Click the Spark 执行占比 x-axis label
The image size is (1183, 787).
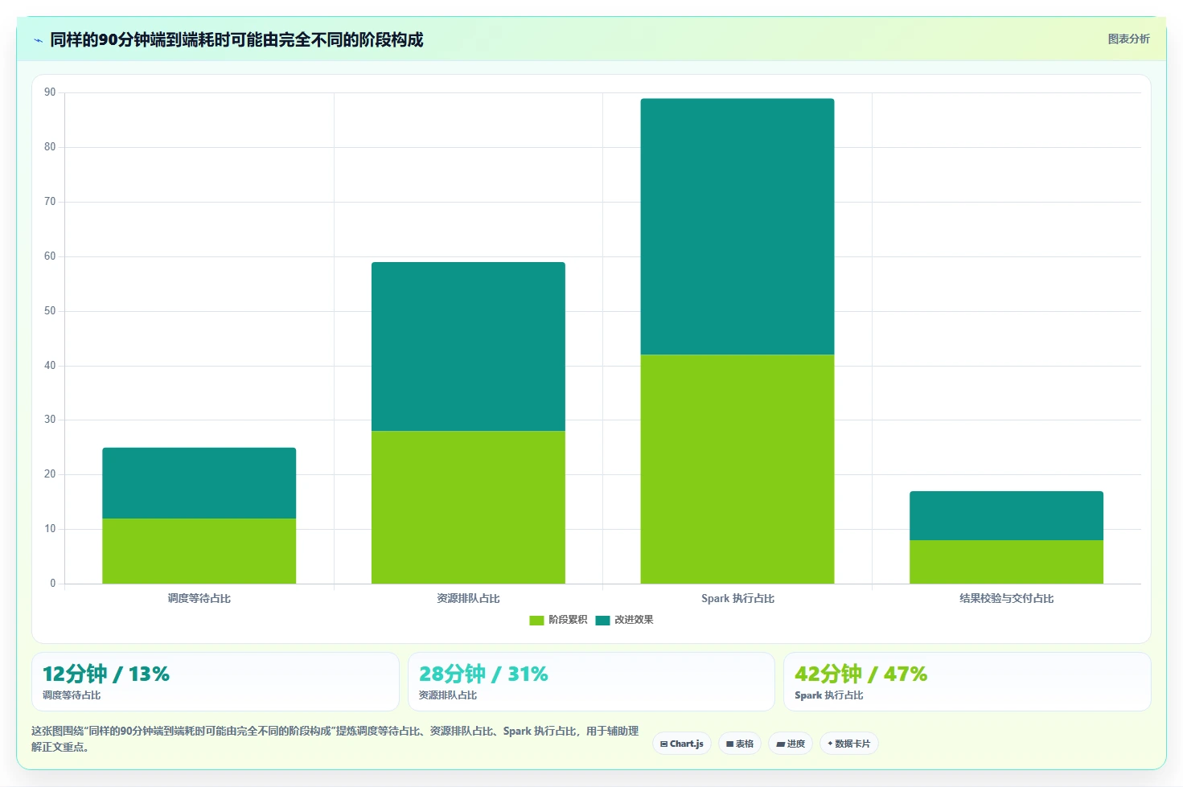(737, 598)
